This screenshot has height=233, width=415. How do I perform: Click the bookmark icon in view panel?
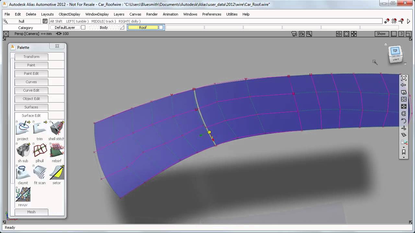coord(404,152)
